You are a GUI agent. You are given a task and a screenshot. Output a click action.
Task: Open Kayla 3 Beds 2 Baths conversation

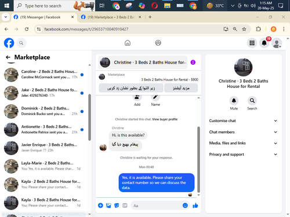[44, 203]
